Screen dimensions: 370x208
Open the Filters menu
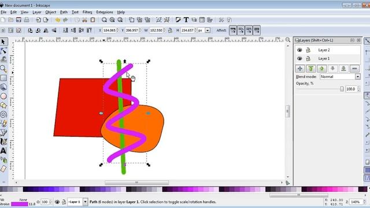pyautogui.click(x=87, y=12)
